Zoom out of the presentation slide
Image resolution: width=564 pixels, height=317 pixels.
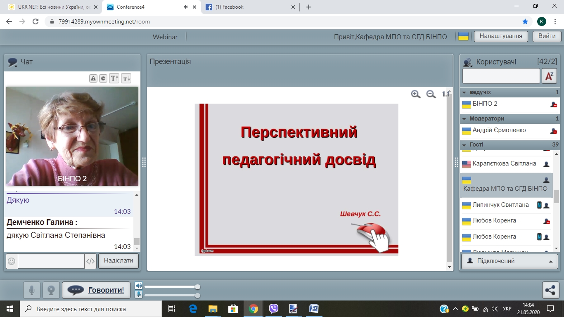click(431, 94)
